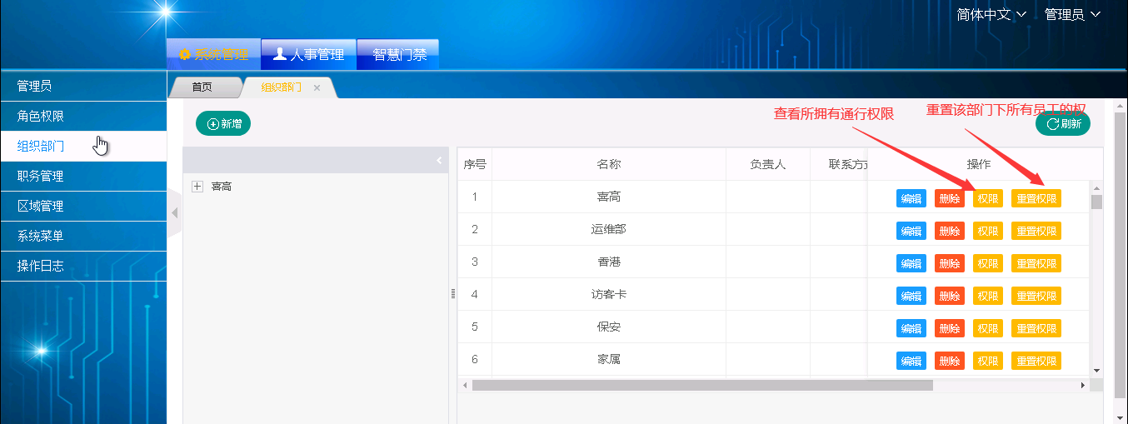Click the table's horizontal scrollbar thumb
This screenshot has height=424, width=1128.
(x=702, y=386)
